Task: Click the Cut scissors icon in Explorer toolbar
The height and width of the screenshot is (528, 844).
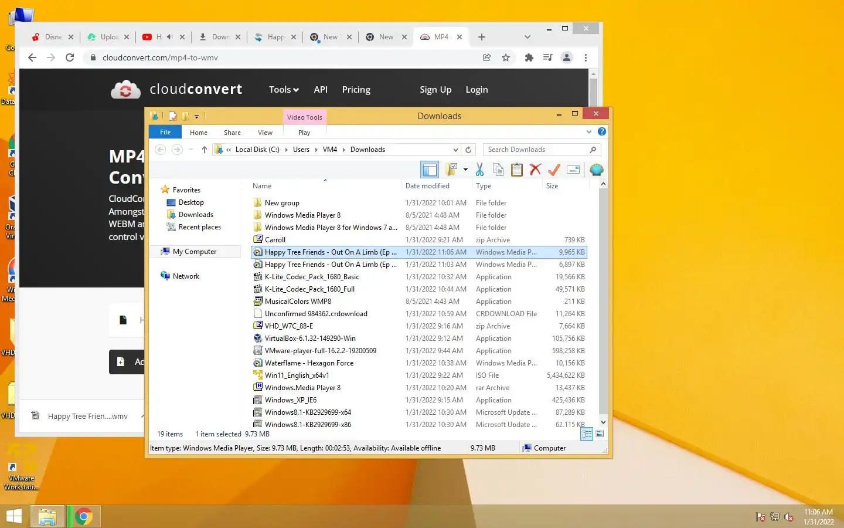Action: click(479, 170)
